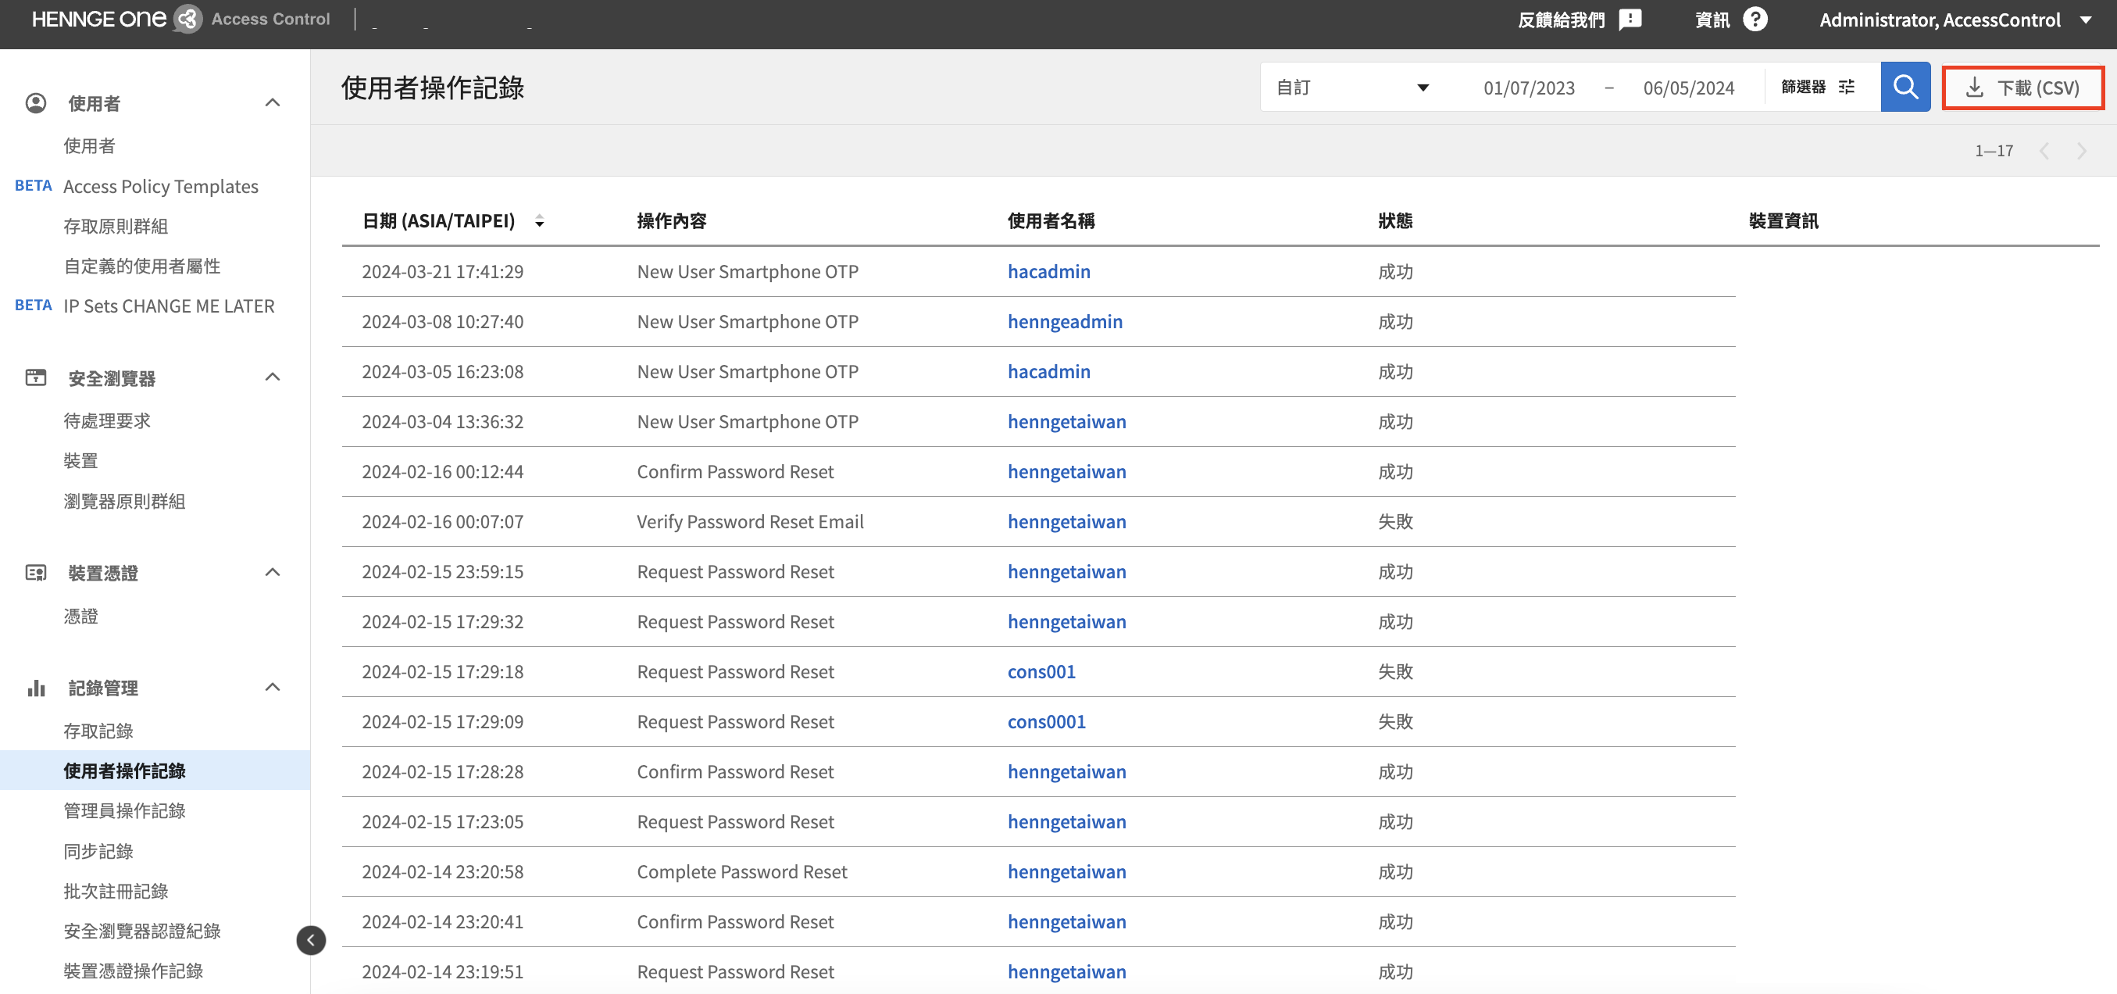Open 批次註冊記錄 in sidebar
2117x994 pixels.
click(x=116, y=891)
